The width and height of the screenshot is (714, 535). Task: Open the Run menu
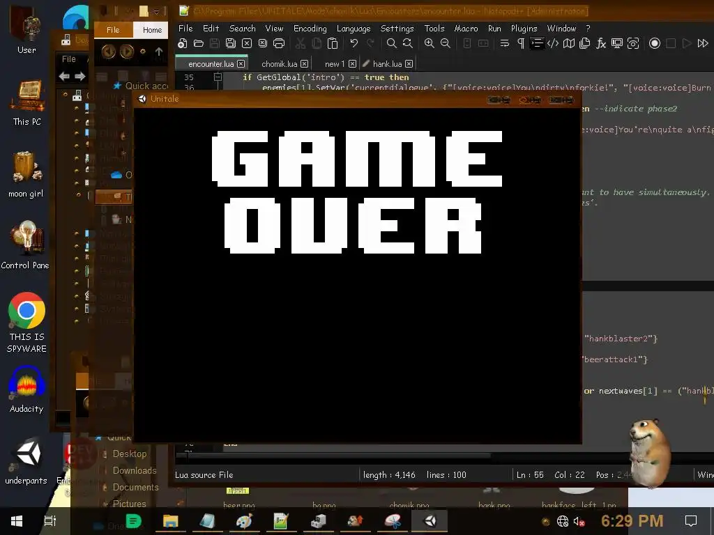tap(494, 28)
